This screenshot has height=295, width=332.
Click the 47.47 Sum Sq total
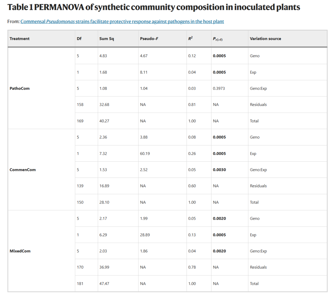point(105,284)
